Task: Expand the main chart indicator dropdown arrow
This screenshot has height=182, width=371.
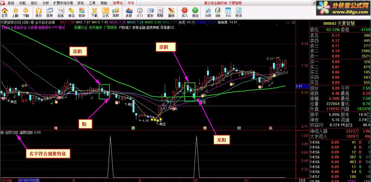Action: pyautogui.click(x=33, y=22)
